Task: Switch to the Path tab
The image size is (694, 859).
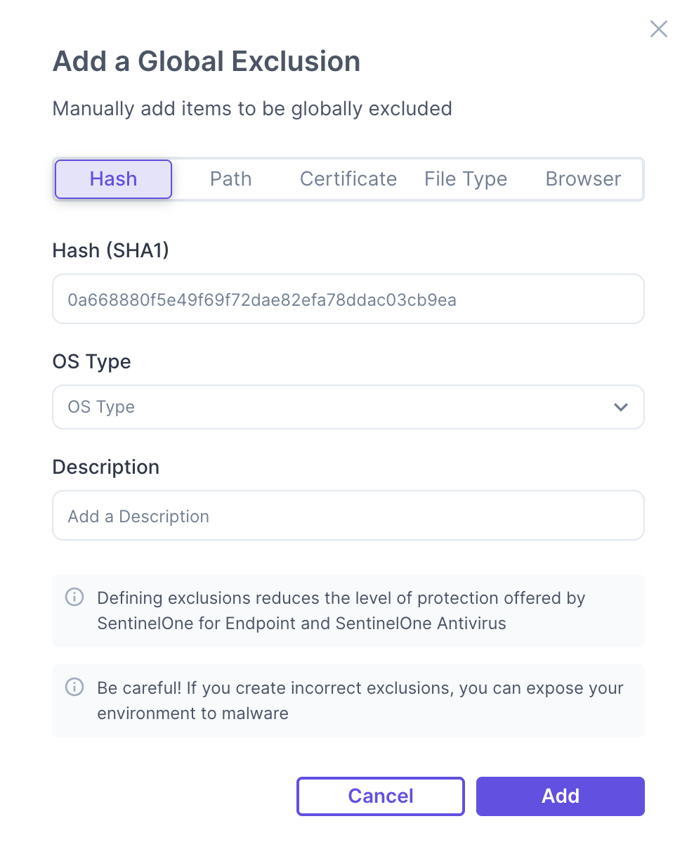Action: (x=230, y=179)
